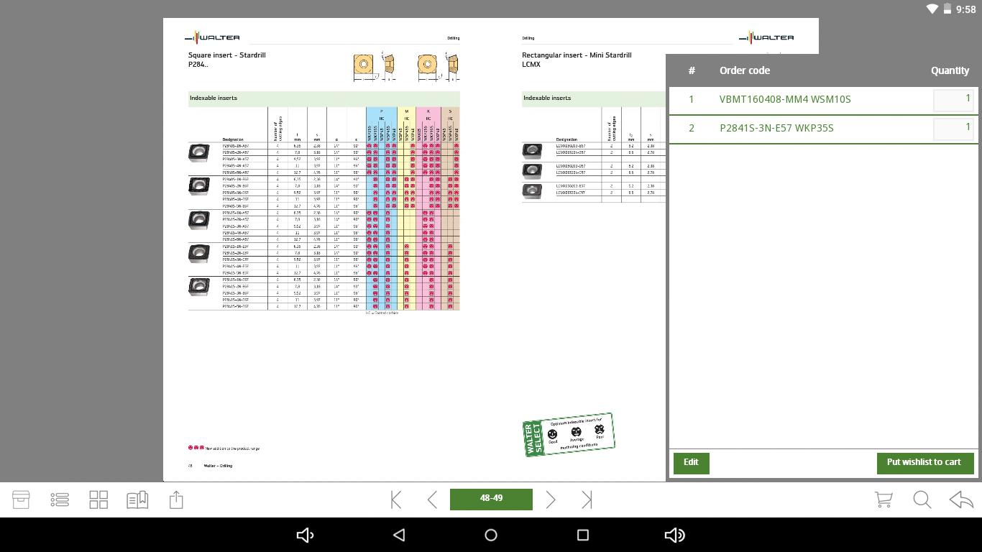Open the search magnifier icon
This screenshot has width=982, height=552.
922,500
